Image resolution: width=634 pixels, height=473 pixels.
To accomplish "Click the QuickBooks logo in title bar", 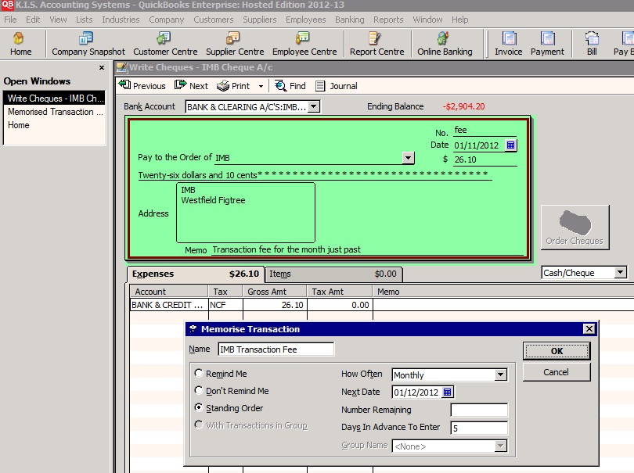I will pyautogui.click(x=7, y=5).
